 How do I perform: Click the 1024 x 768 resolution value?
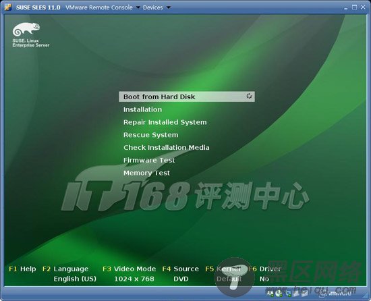pos(134,279)
